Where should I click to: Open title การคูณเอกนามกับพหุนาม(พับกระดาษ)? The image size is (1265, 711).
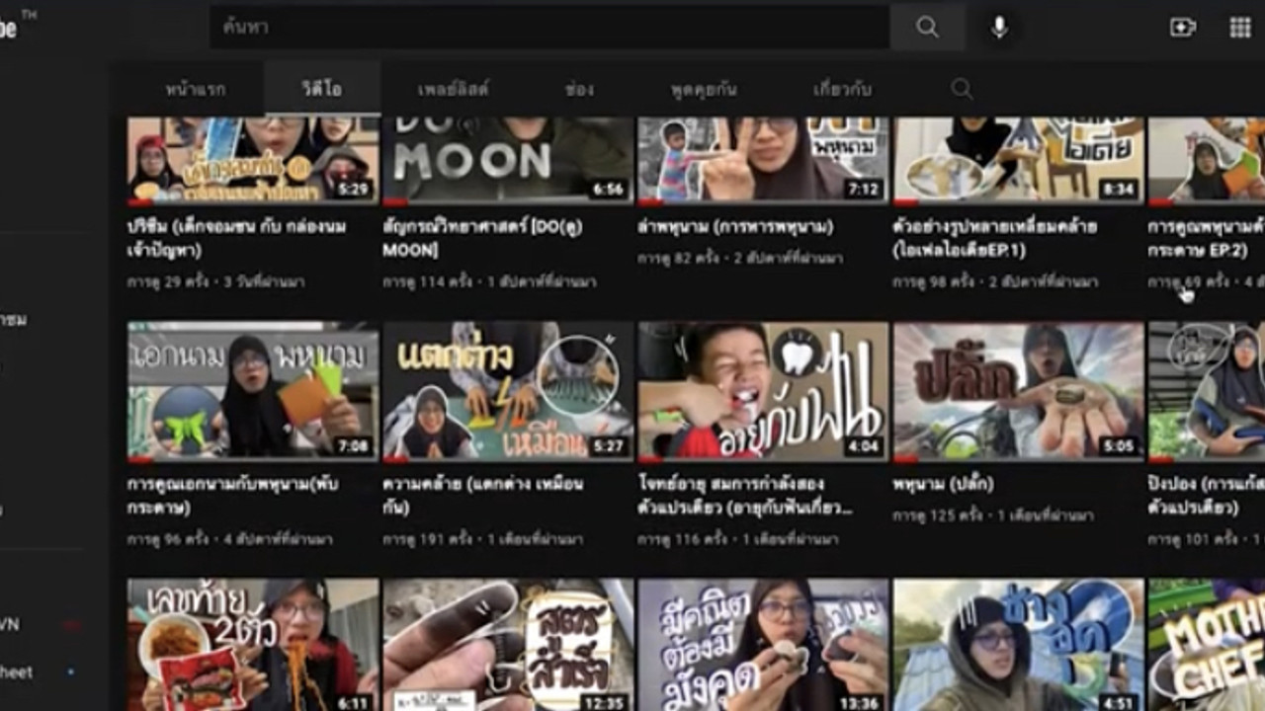click(x=233, y=496)
